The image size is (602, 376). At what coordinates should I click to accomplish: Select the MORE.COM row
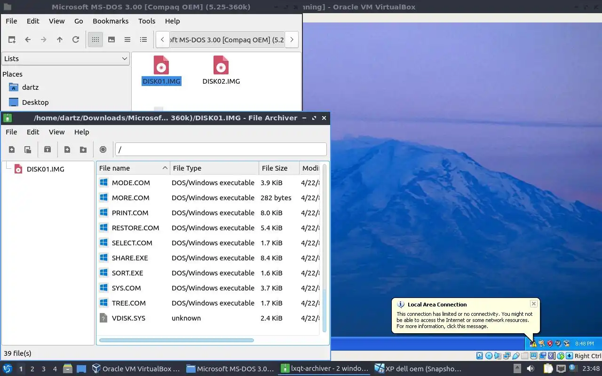pyautogui.click(x=208, y=197)
